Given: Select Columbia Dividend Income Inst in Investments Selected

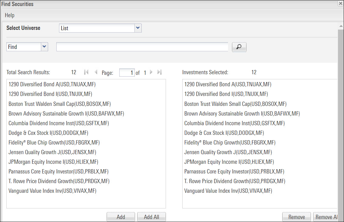Looking at the screenshot, I should tap(234, 123).
